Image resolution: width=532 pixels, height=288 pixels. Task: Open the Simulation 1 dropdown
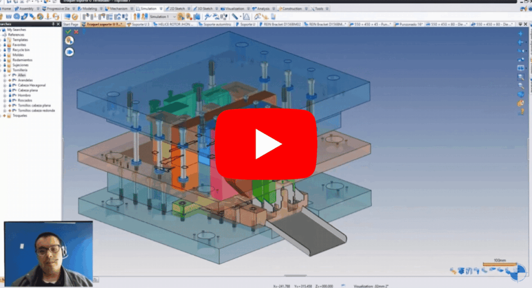(163, 17)
